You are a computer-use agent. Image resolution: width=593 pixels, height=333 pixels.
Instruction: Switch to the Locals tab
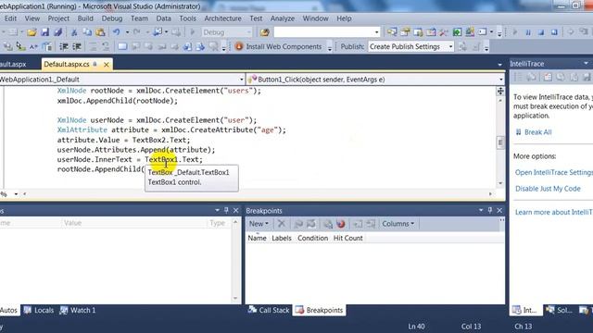(39, 310)
